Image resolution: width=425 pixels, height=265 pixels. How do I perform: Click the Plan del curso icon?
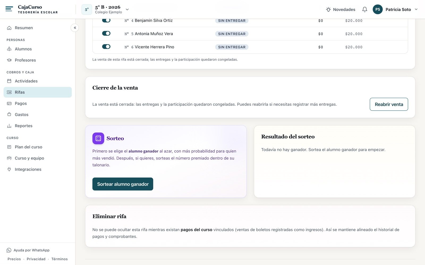[9, 147]
